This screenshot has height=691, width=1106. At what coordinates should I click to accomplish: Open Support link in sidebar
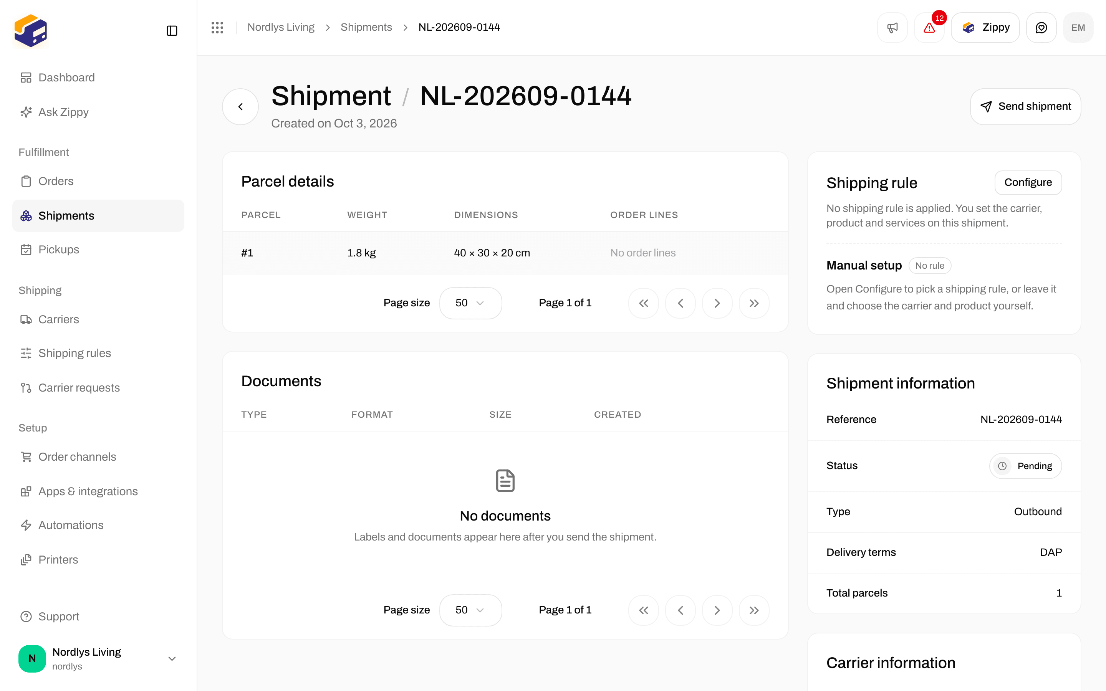[98, 617]
